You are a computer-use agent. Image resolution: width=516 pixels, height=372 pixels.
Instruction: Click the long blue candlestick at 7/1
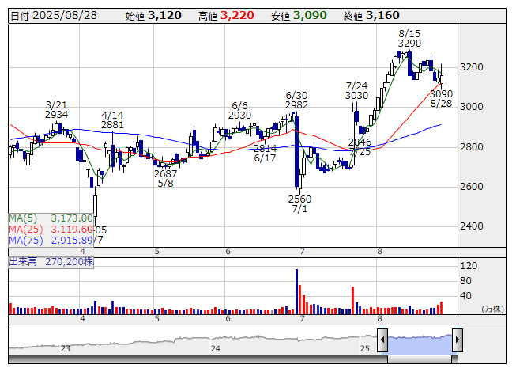point(297,151)
